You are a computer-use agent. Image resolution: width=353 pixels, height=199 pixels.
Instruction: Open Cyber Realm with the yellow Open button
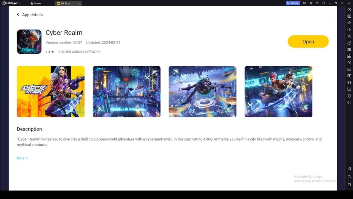tap(308, 41)
